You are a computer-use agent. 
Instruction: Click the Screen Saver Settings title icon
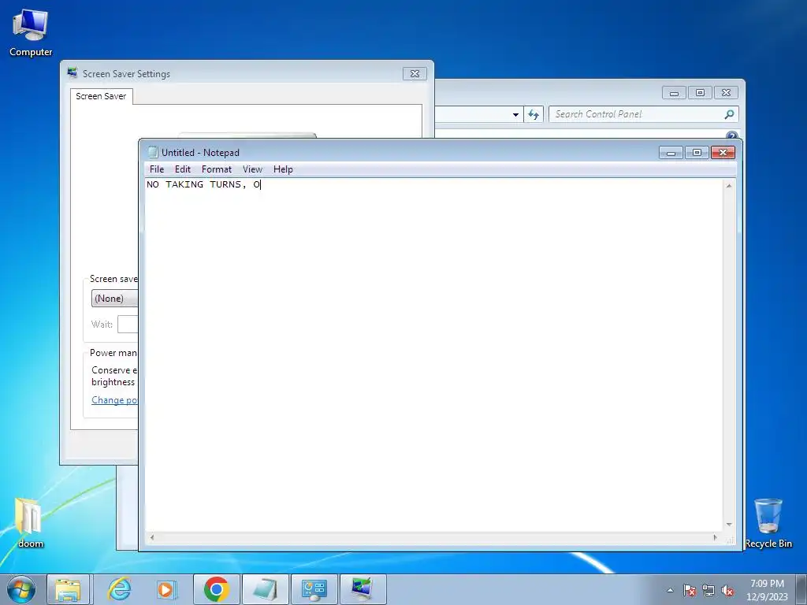(x=73, y=73)
